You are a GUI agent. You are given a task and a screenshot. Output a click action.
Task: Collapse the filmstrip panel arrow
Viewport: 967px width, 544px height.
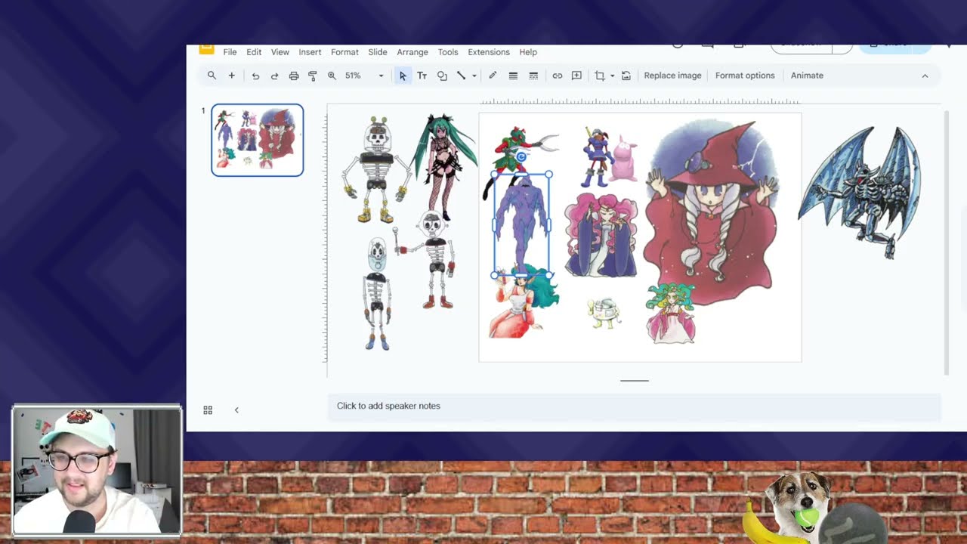[236, 410]
